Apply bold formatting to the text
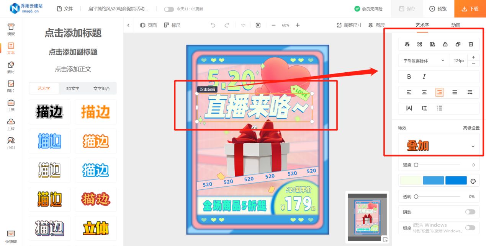486x246 pixels. [409, 77]
